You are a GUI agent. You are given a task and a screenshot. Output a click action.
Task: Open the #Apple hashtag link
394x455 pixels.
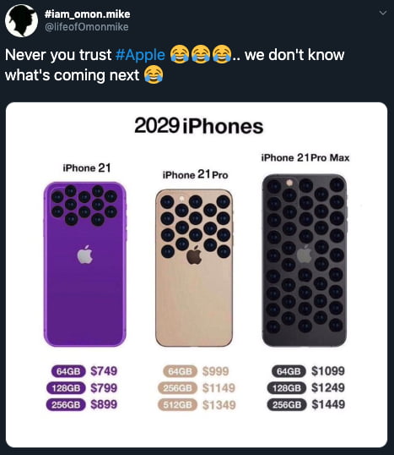coord(140,55)
